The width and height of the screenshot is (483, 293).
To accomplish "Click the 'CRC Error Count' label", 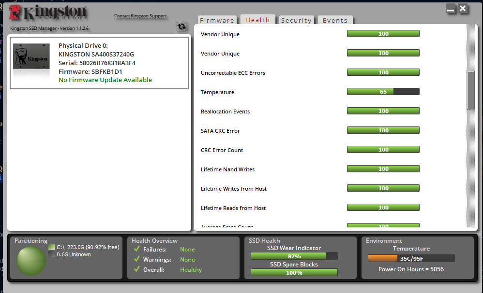I will [222, 150].
